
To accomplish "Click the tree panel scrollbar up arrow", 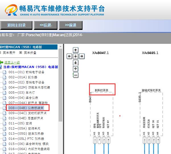I will click(60, 47).
